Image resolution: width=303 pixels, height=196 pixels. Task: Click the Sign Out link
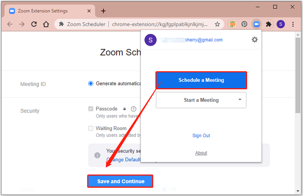tap(201, 136)
